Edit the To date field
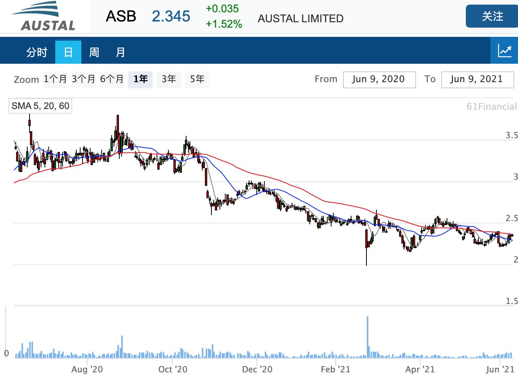Screen dimensions: 518x390 tap(477, 79)
